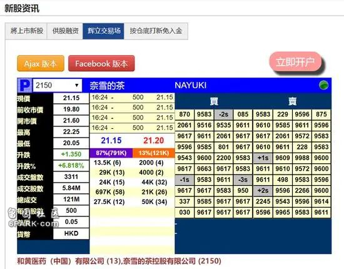Open the 2150 stock code dropdown

pyautogui.click(x=58, y=85)
